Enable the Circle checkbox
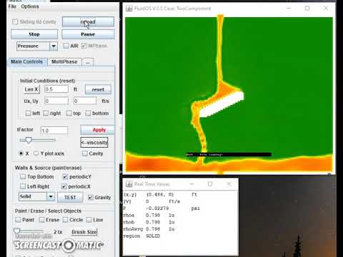343x257 pixels. click(x=65, y=220)
